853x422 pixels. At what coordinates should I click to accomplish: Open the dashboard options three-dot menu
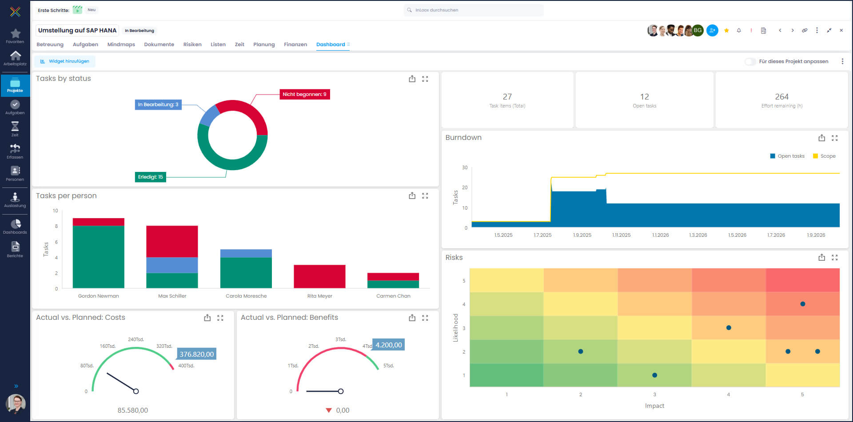click(842, 61)
